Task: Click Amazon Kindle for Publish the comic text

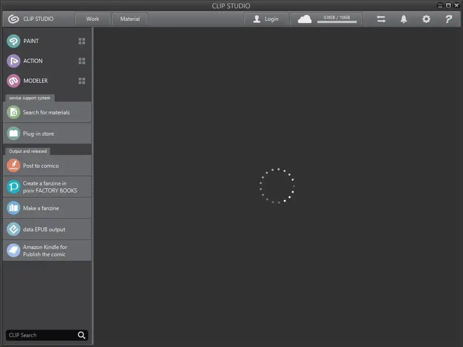Action: coord(45,251)
